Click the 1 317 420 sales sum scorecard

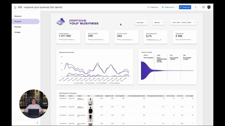pos(68,37)
